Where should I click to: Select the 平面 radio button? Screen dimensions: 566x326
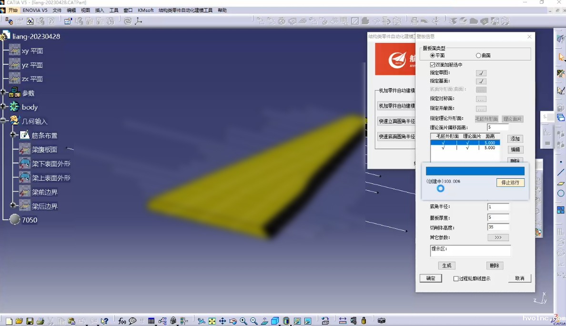click(433, 56)
